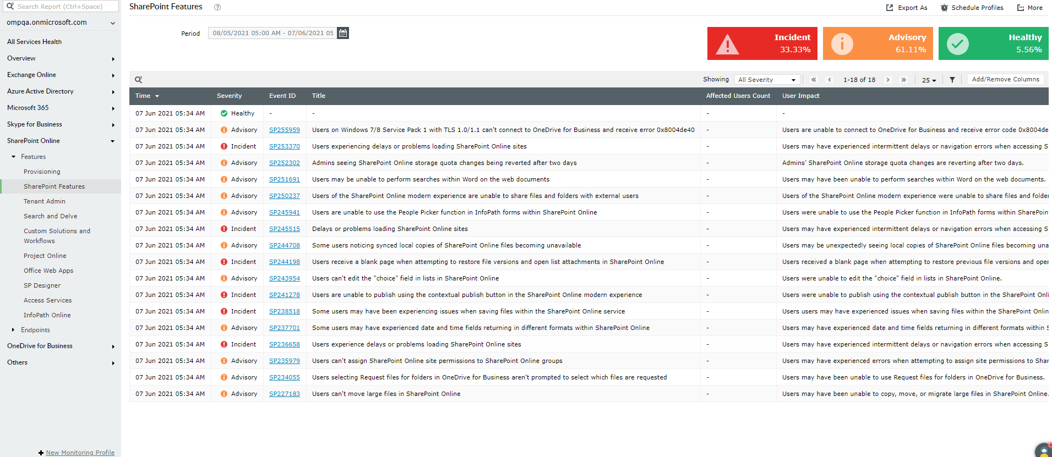
Task: Expand the Exchange Online menu
Action: [61, 75]
